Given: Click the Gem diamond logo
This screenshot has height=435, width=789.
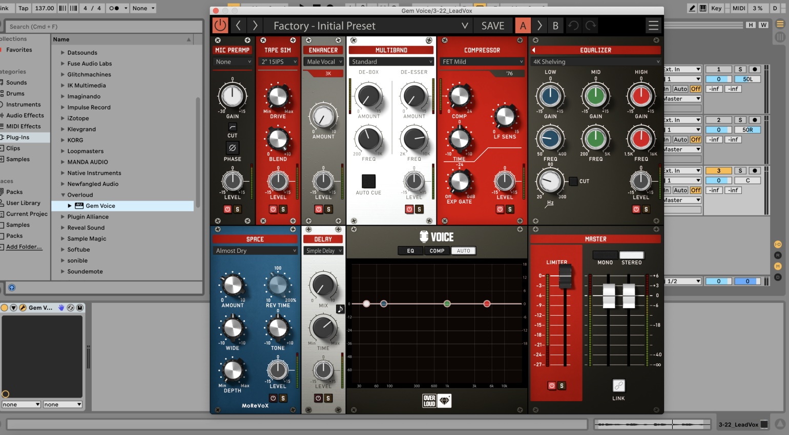Looking at the screenshot, I should (444, 401).
